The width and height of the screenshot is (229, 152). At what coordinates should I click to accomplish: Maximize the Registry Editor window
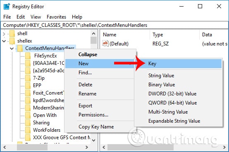[x=200, y=7]
